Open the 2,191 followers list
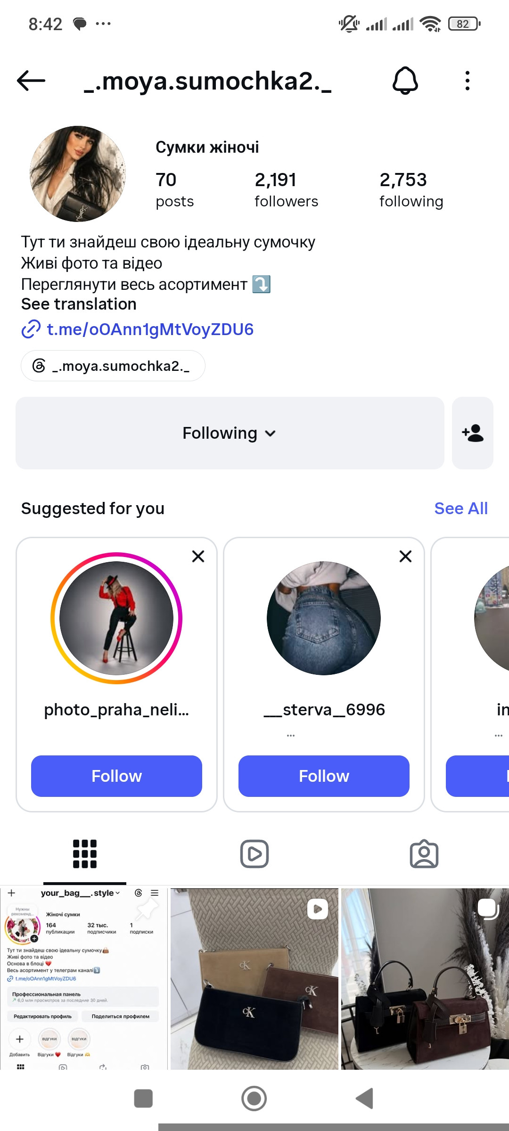The width and height of the screenshot is (509, 1131). point(286,190)
